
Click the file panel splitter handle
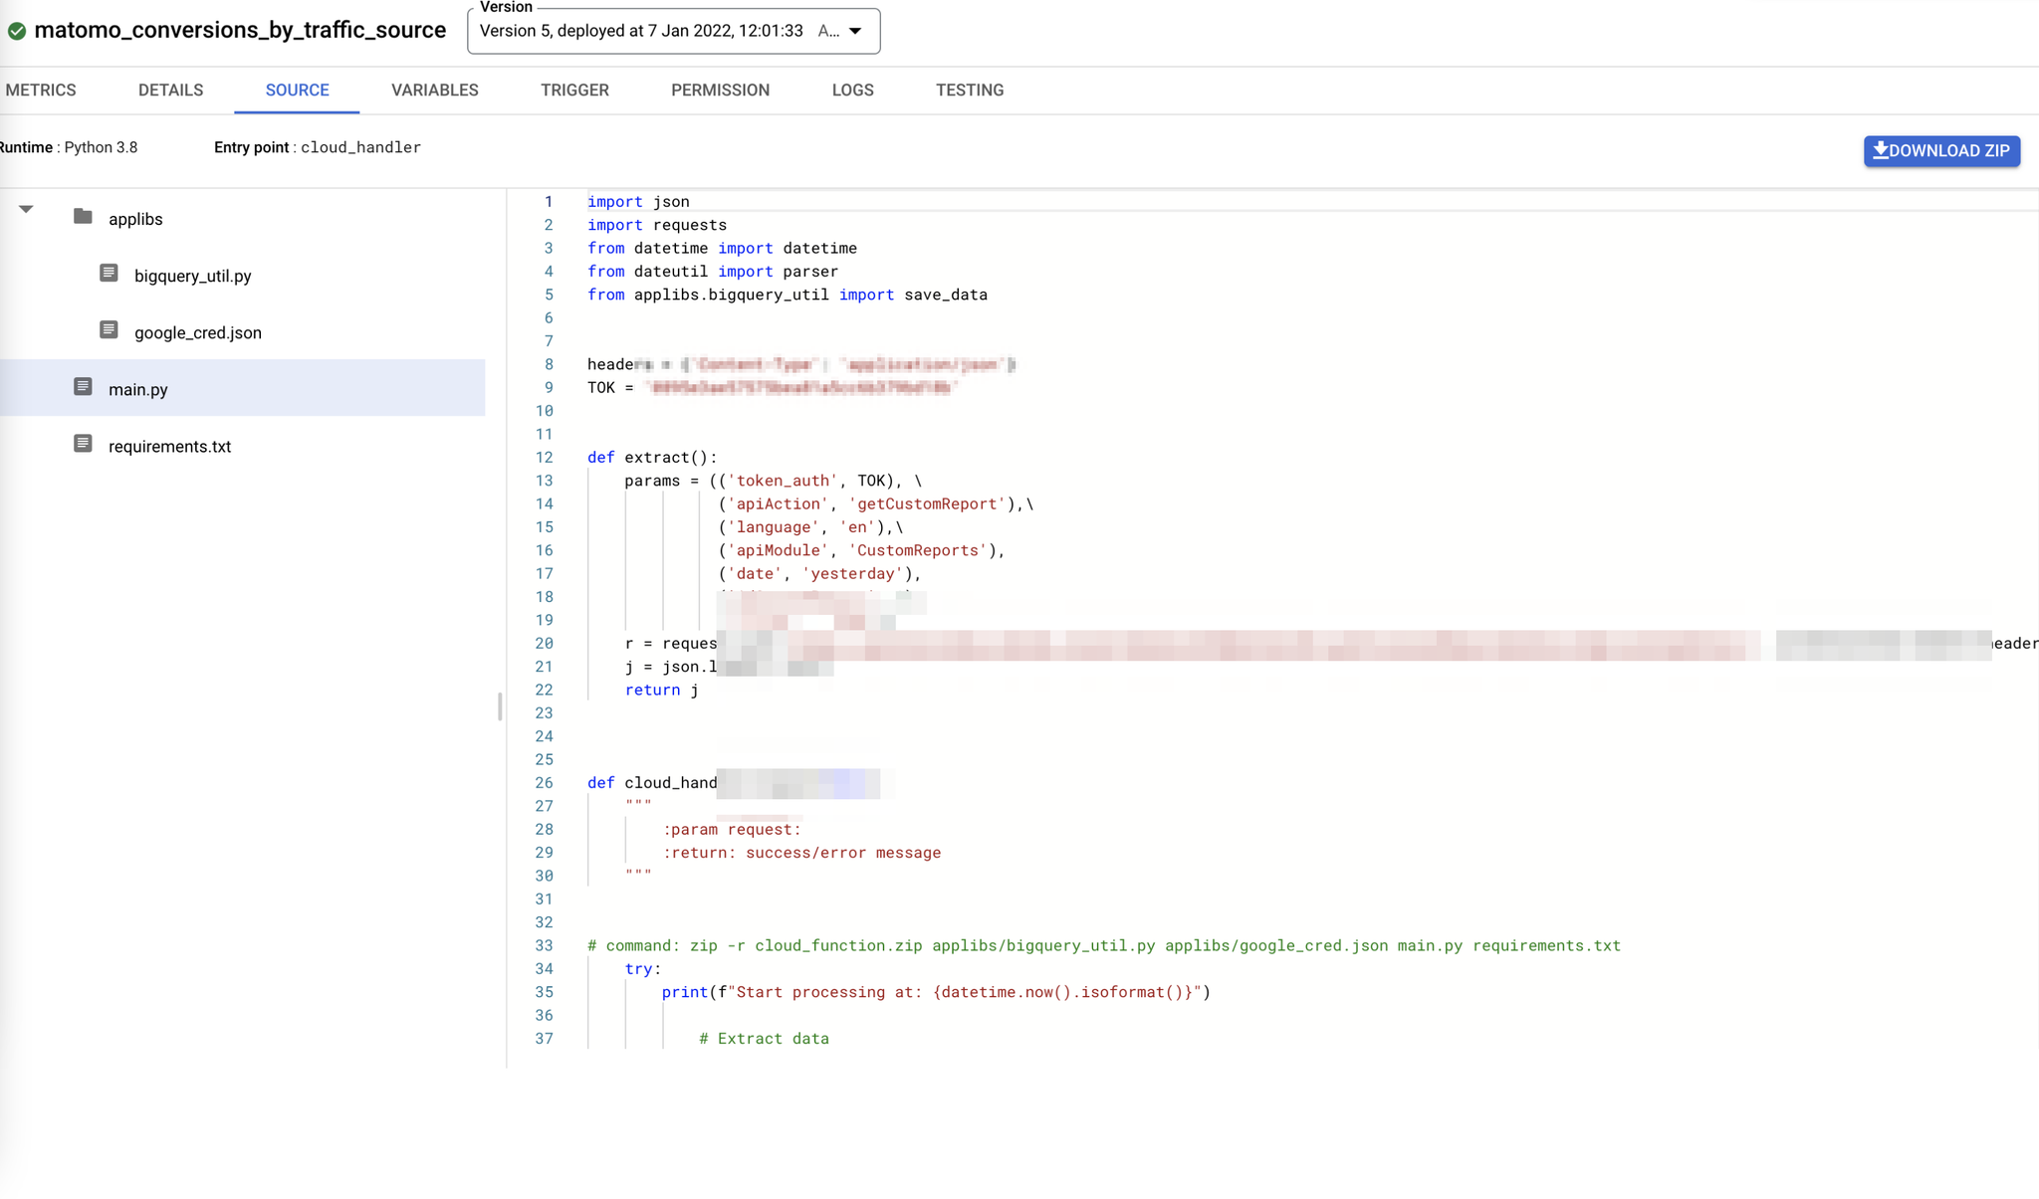point(500,706)
